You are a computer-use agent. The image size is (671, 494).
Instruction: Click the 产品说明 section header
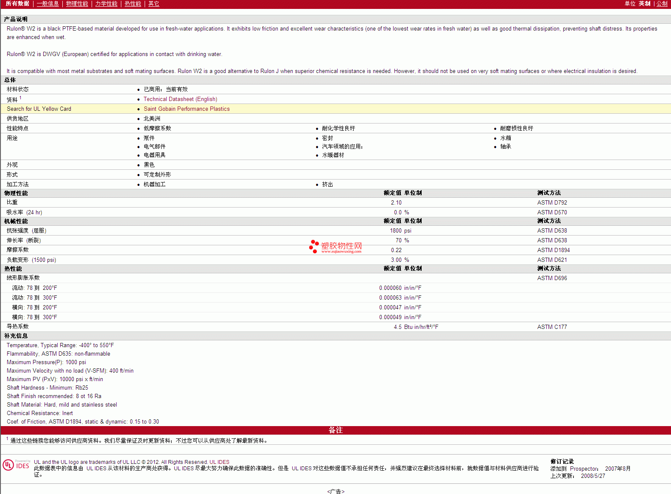(16, 19)
